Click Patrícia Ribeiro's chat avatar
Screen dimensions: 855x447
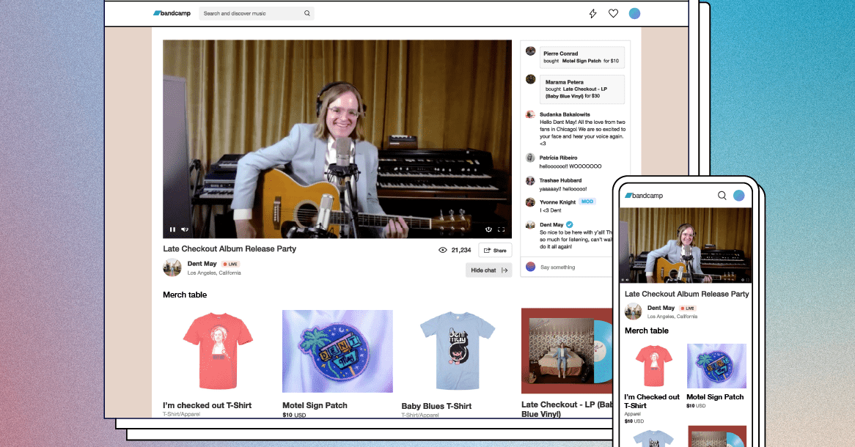point(530,158)
